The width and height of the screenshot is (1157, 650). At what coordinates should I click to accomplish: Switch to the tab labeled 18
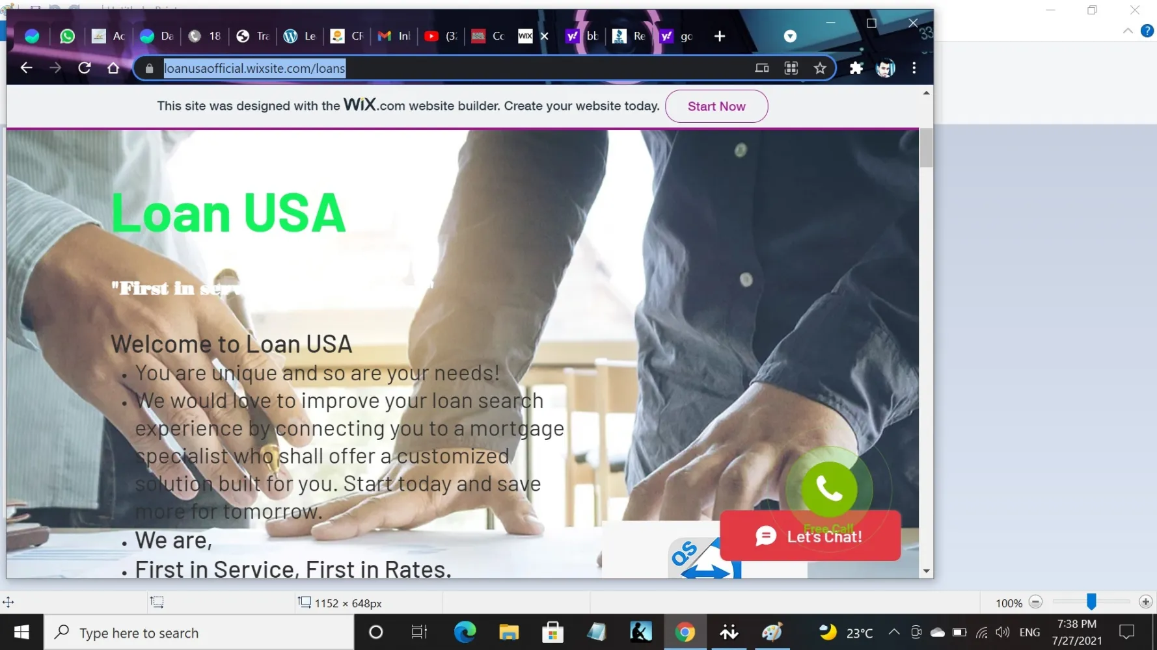[x=204, y=36]
